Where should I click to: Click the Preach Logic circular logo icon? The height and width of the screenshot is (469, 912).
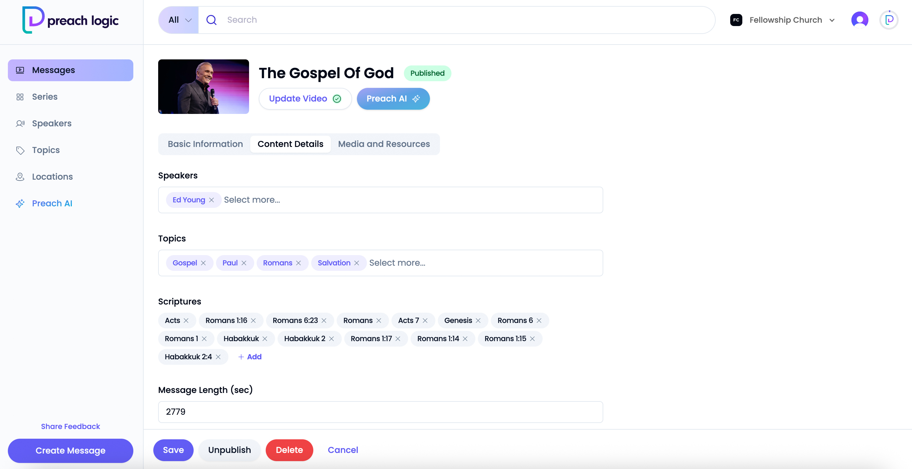tap(889, 20)
